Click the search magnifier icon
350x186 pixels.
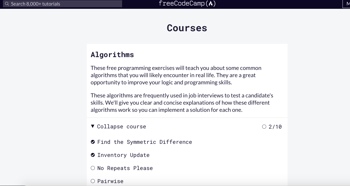click(7, 4)
